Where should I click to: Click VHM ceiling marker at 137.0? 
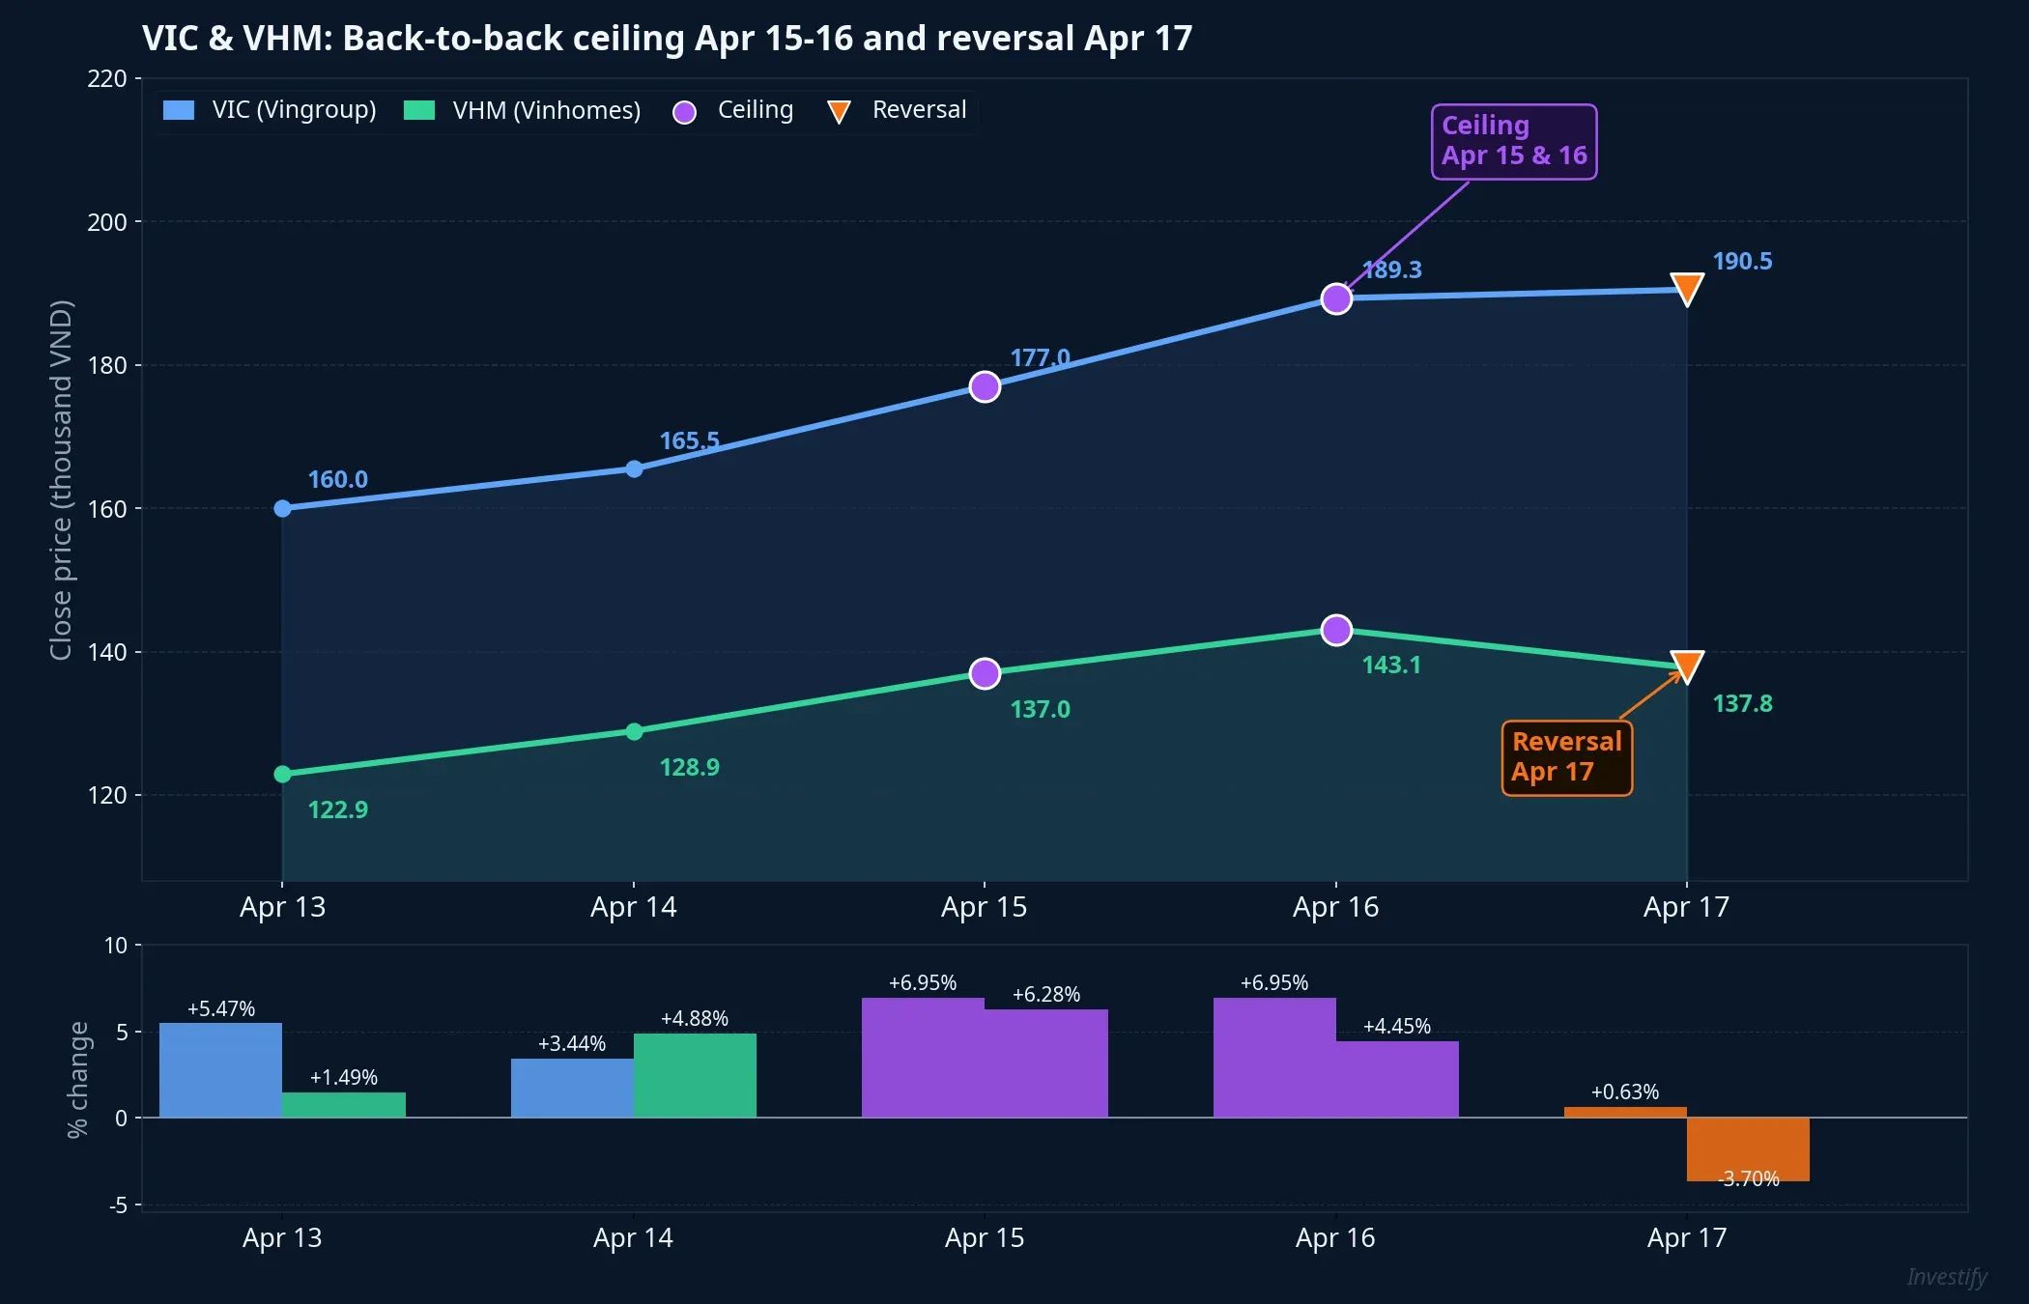985,673
